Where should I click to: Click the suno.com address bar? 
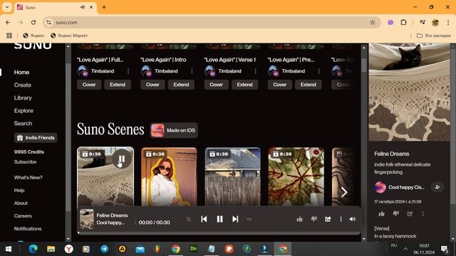pos(212,22)
